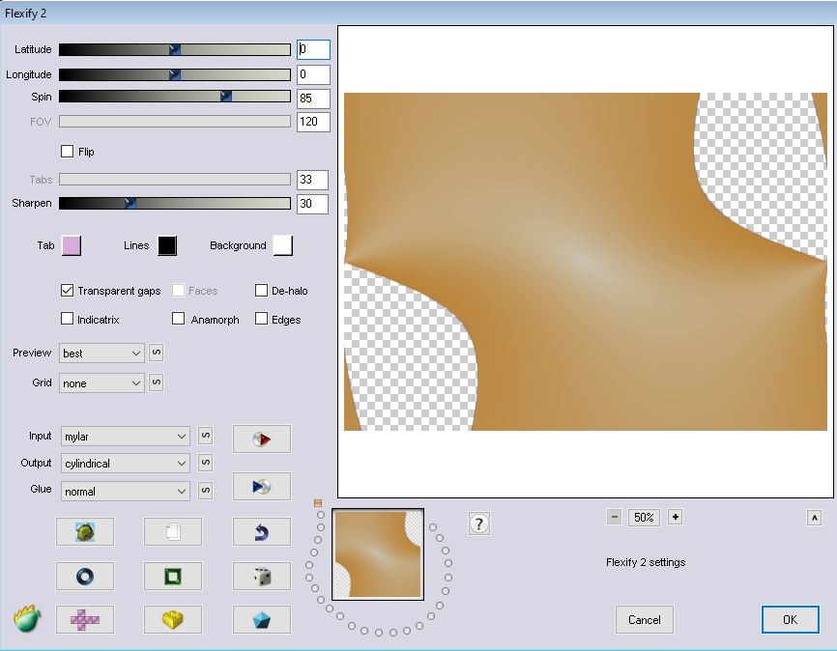Screen dimensions: 837x651
Task: Click the yellow brick preset button
Action: [173, 620]
